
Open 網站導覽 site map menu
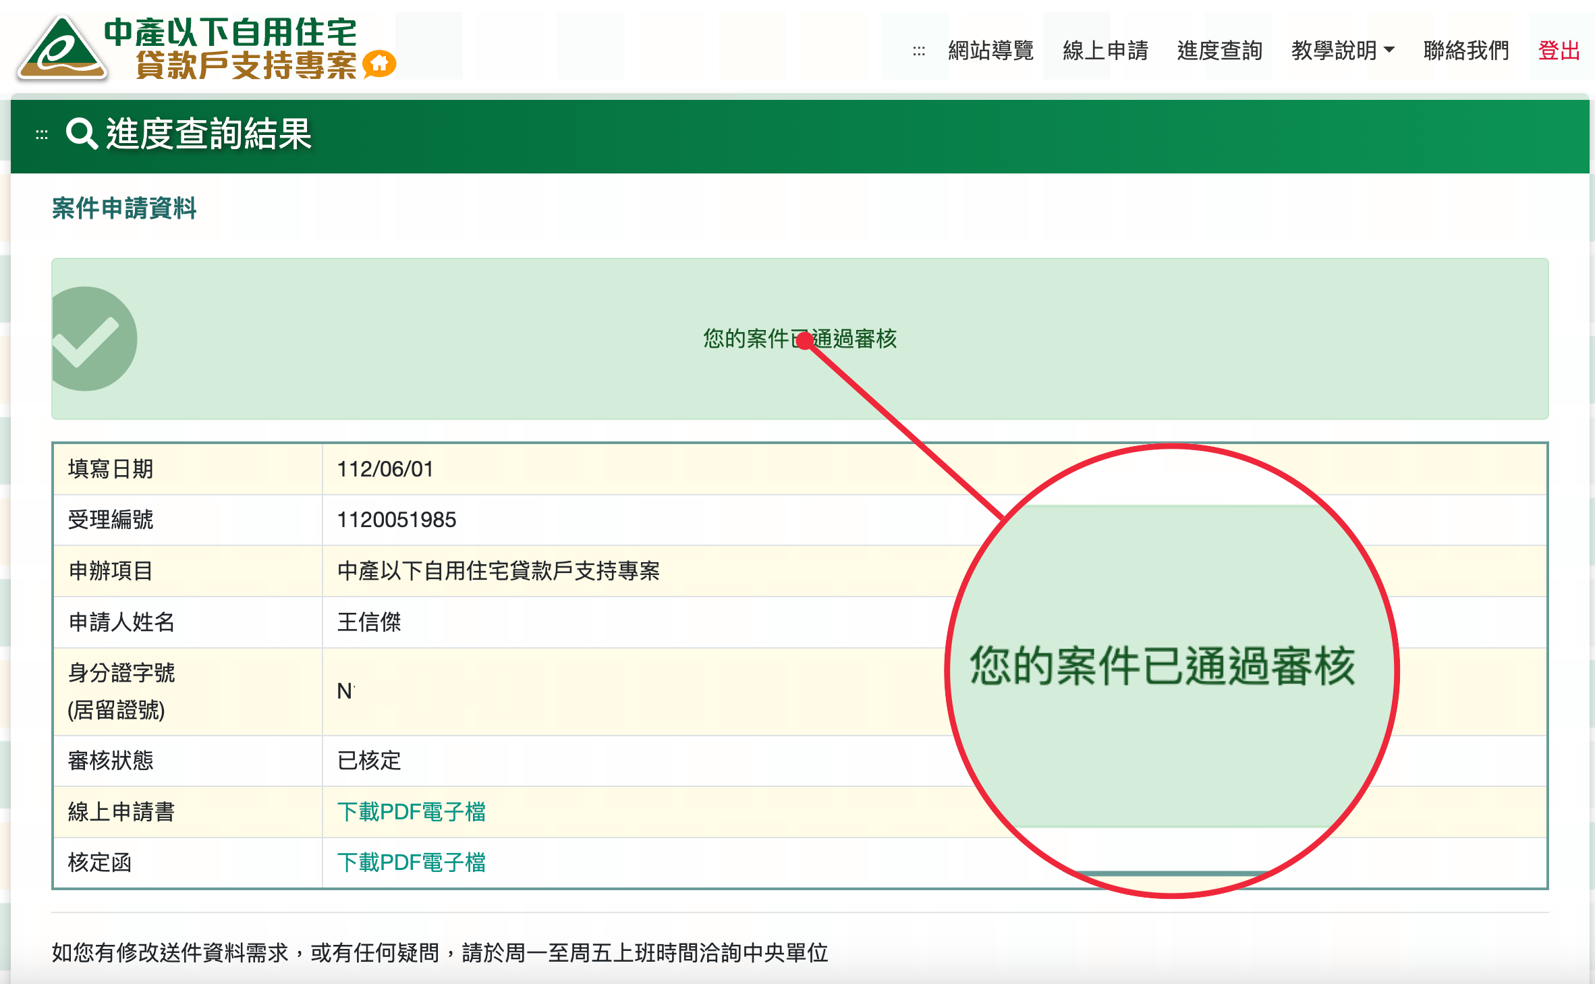(990, 51)
